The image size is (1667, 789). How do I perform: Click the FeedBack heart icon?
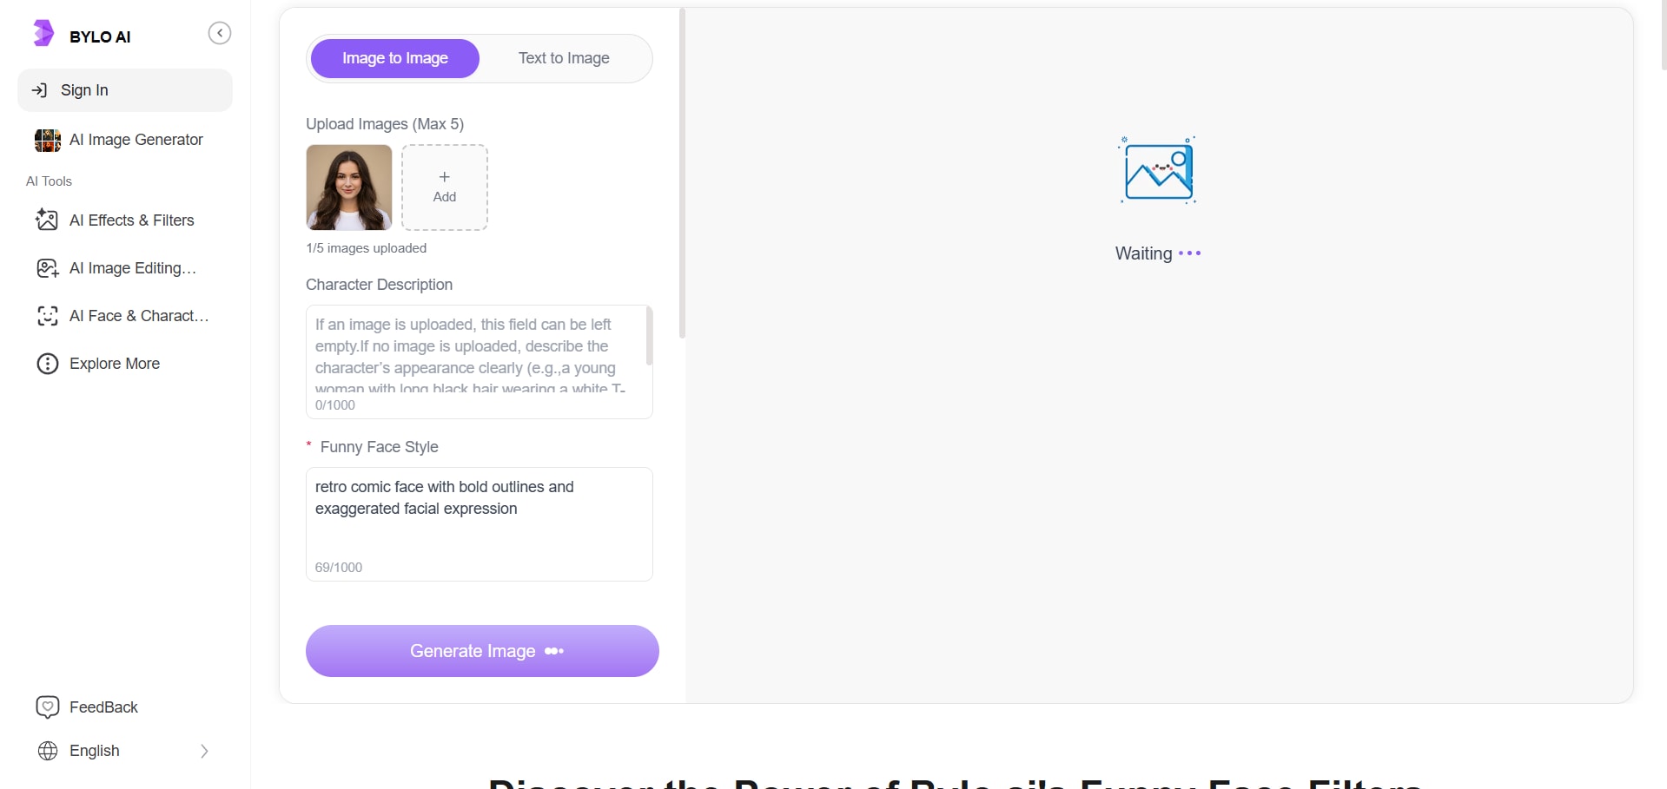[47, 707]
